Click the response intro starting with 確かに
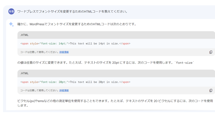 point(77,24)
